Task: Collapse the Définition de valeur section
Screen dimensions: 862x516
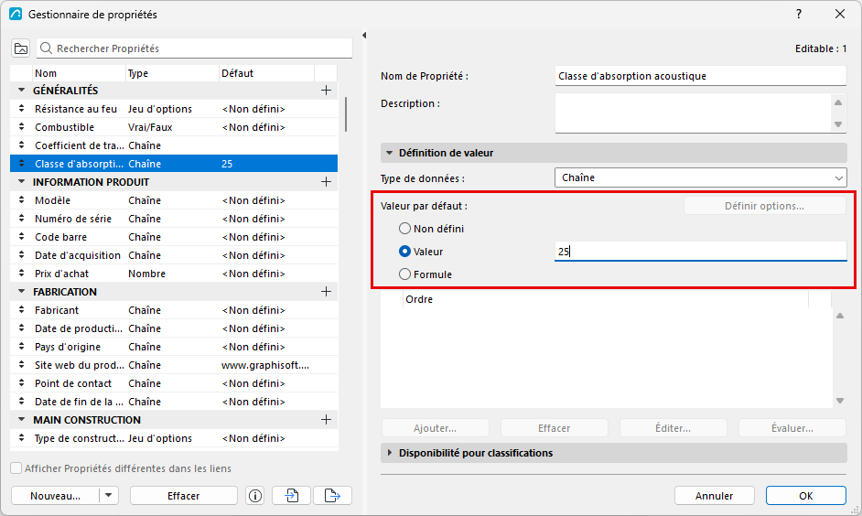Action: [389, 153]
